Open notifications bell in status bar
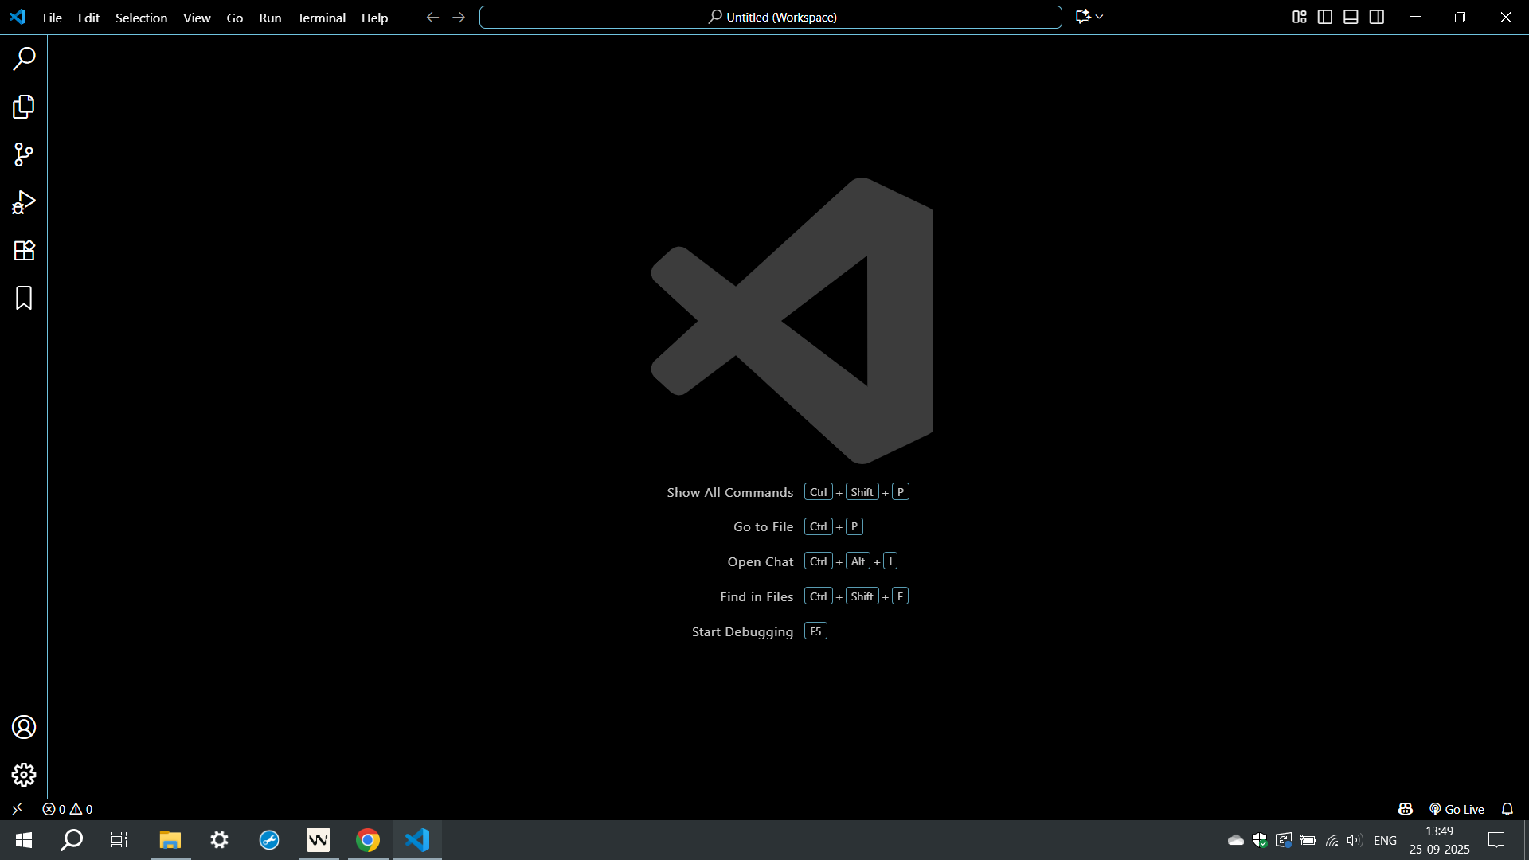Screen dimensions: 1529x860 coord(1507,809)
